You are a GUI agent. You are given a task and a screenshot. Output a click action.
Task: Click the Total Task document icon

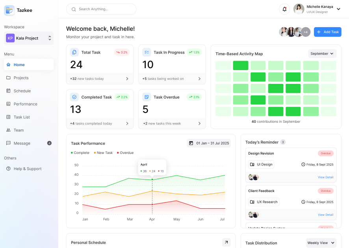click(x=74, y=52)
